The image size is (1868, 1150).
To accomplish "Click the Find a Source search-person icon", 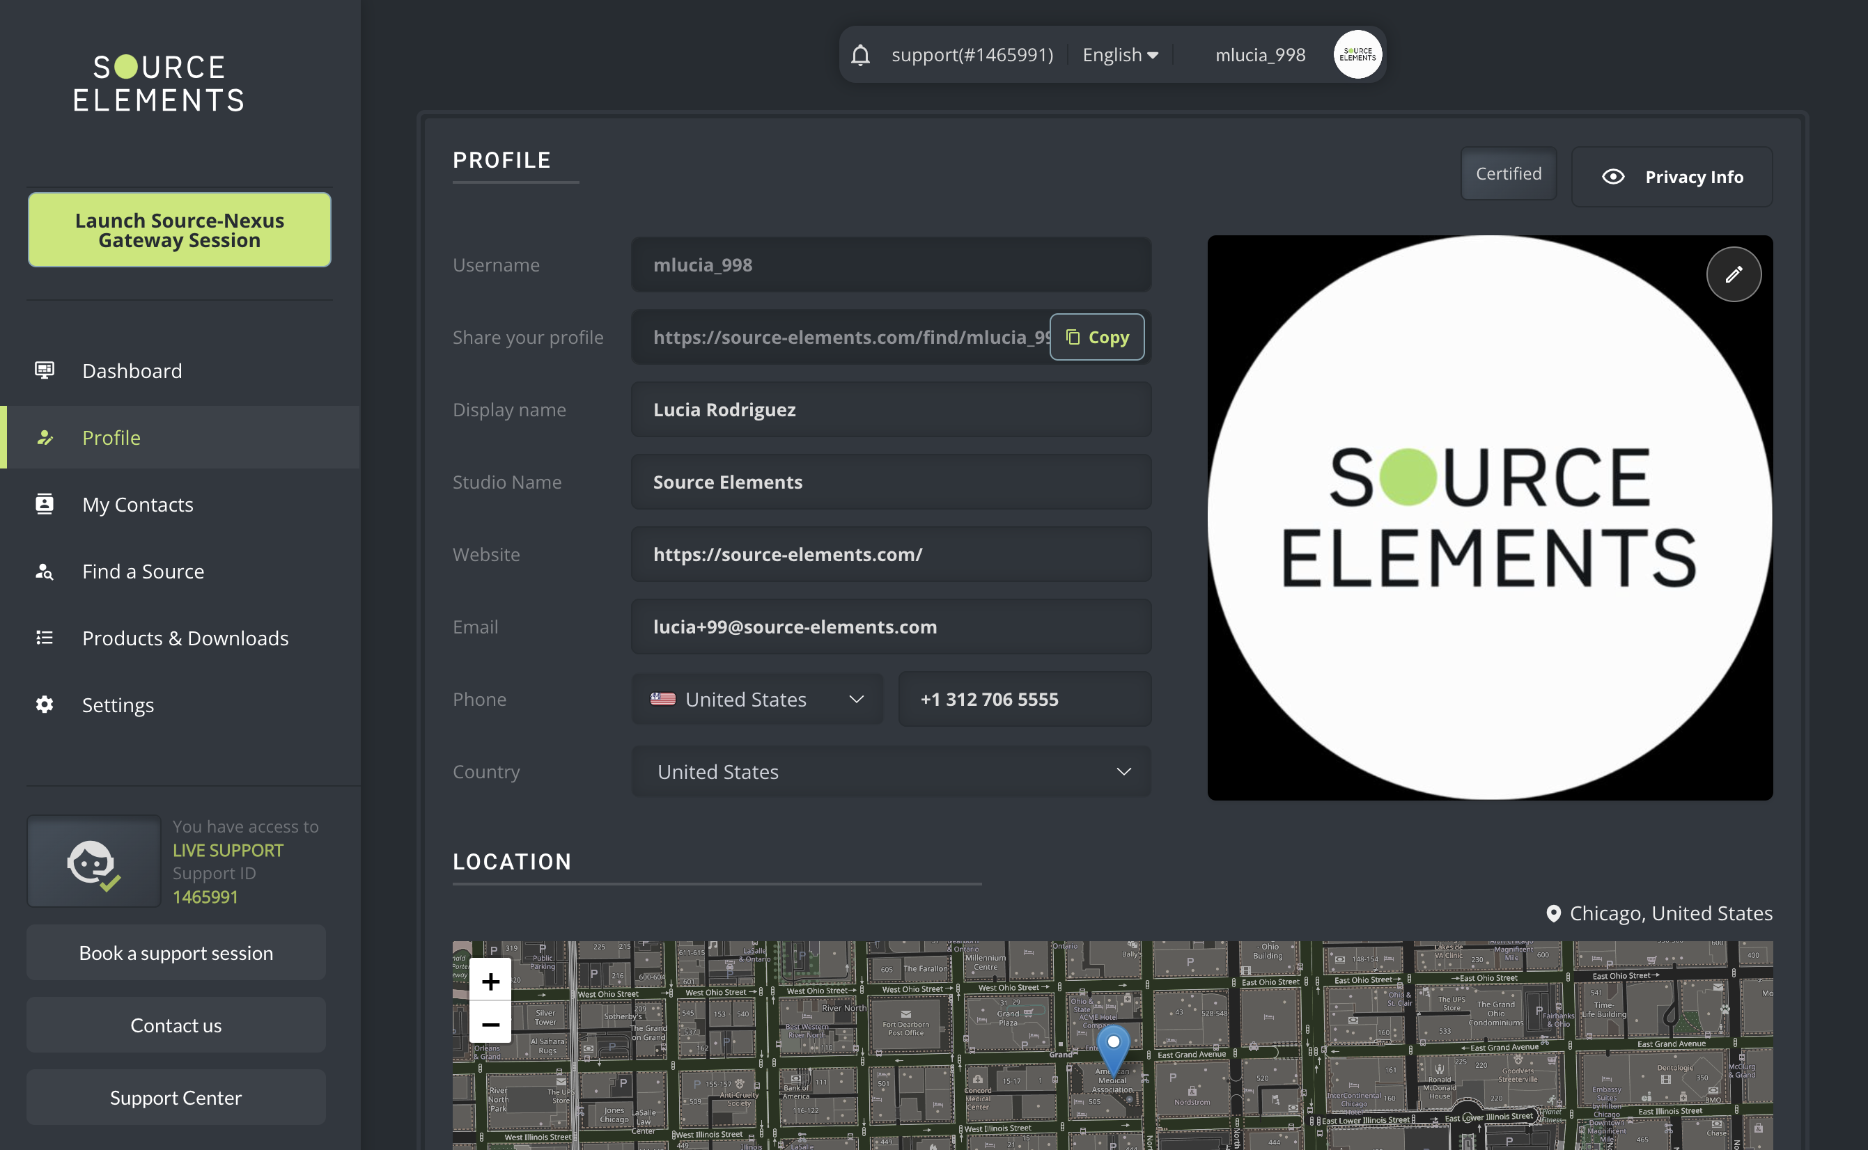I will 44,572.
